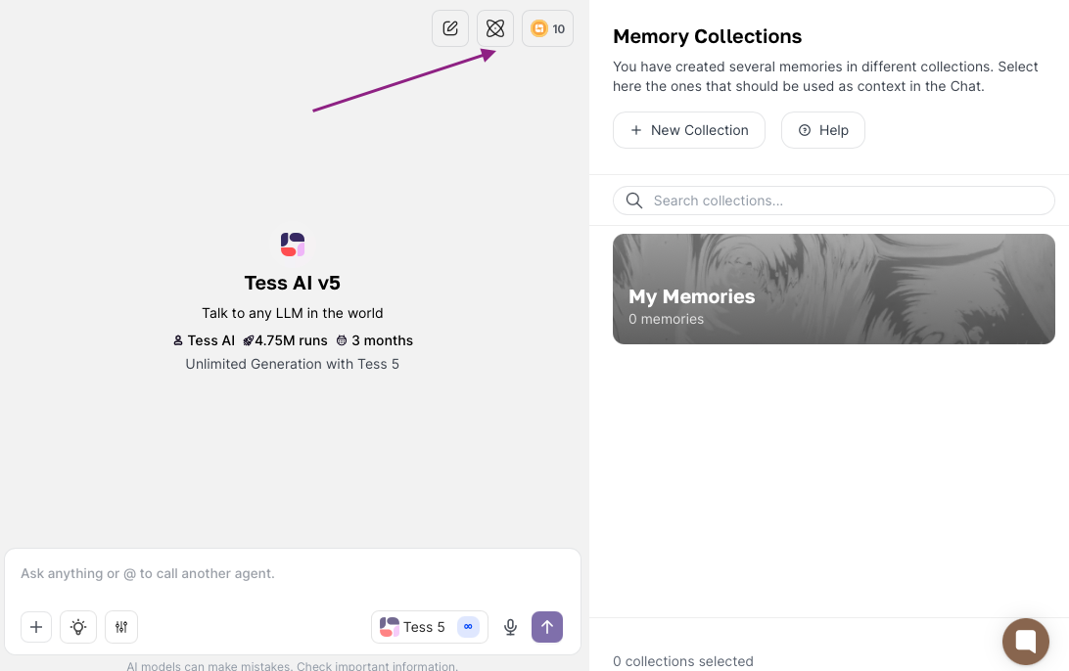Open Memory Collections via atom icon
Screen dimensions: 1069x671
(495, 28)
